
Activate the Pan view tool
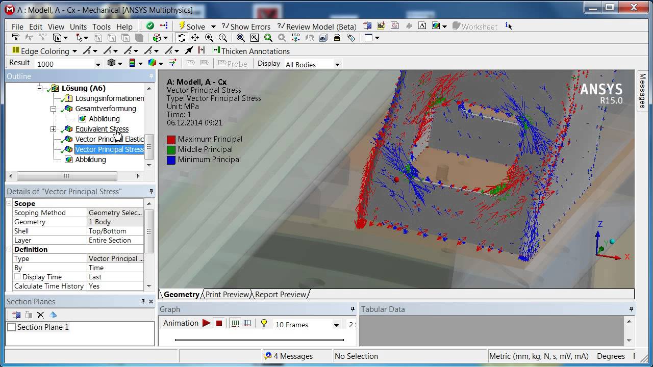pos(195,38)
